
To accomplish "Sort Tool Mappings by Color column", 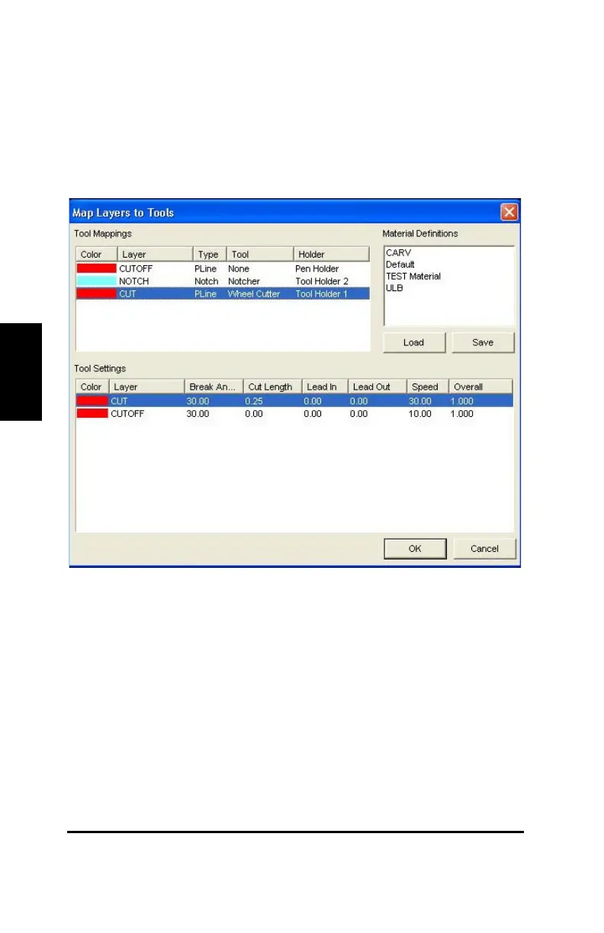I will pos(96,255).
